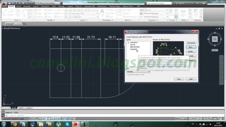Switch to the Insert ribbon tab
Image resolution: width=226 pixels, height=127 pixels.
pyautogui.click(x=19, y=6)
